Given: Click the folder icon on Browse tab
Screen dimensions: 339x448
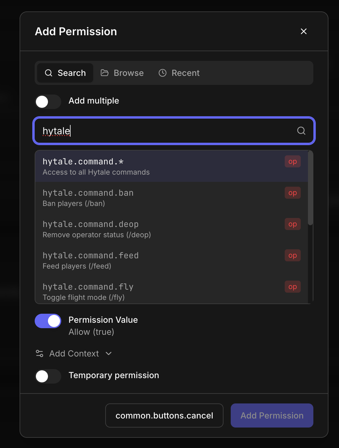Looking at the screenshot, I should [x=105, y=73].
